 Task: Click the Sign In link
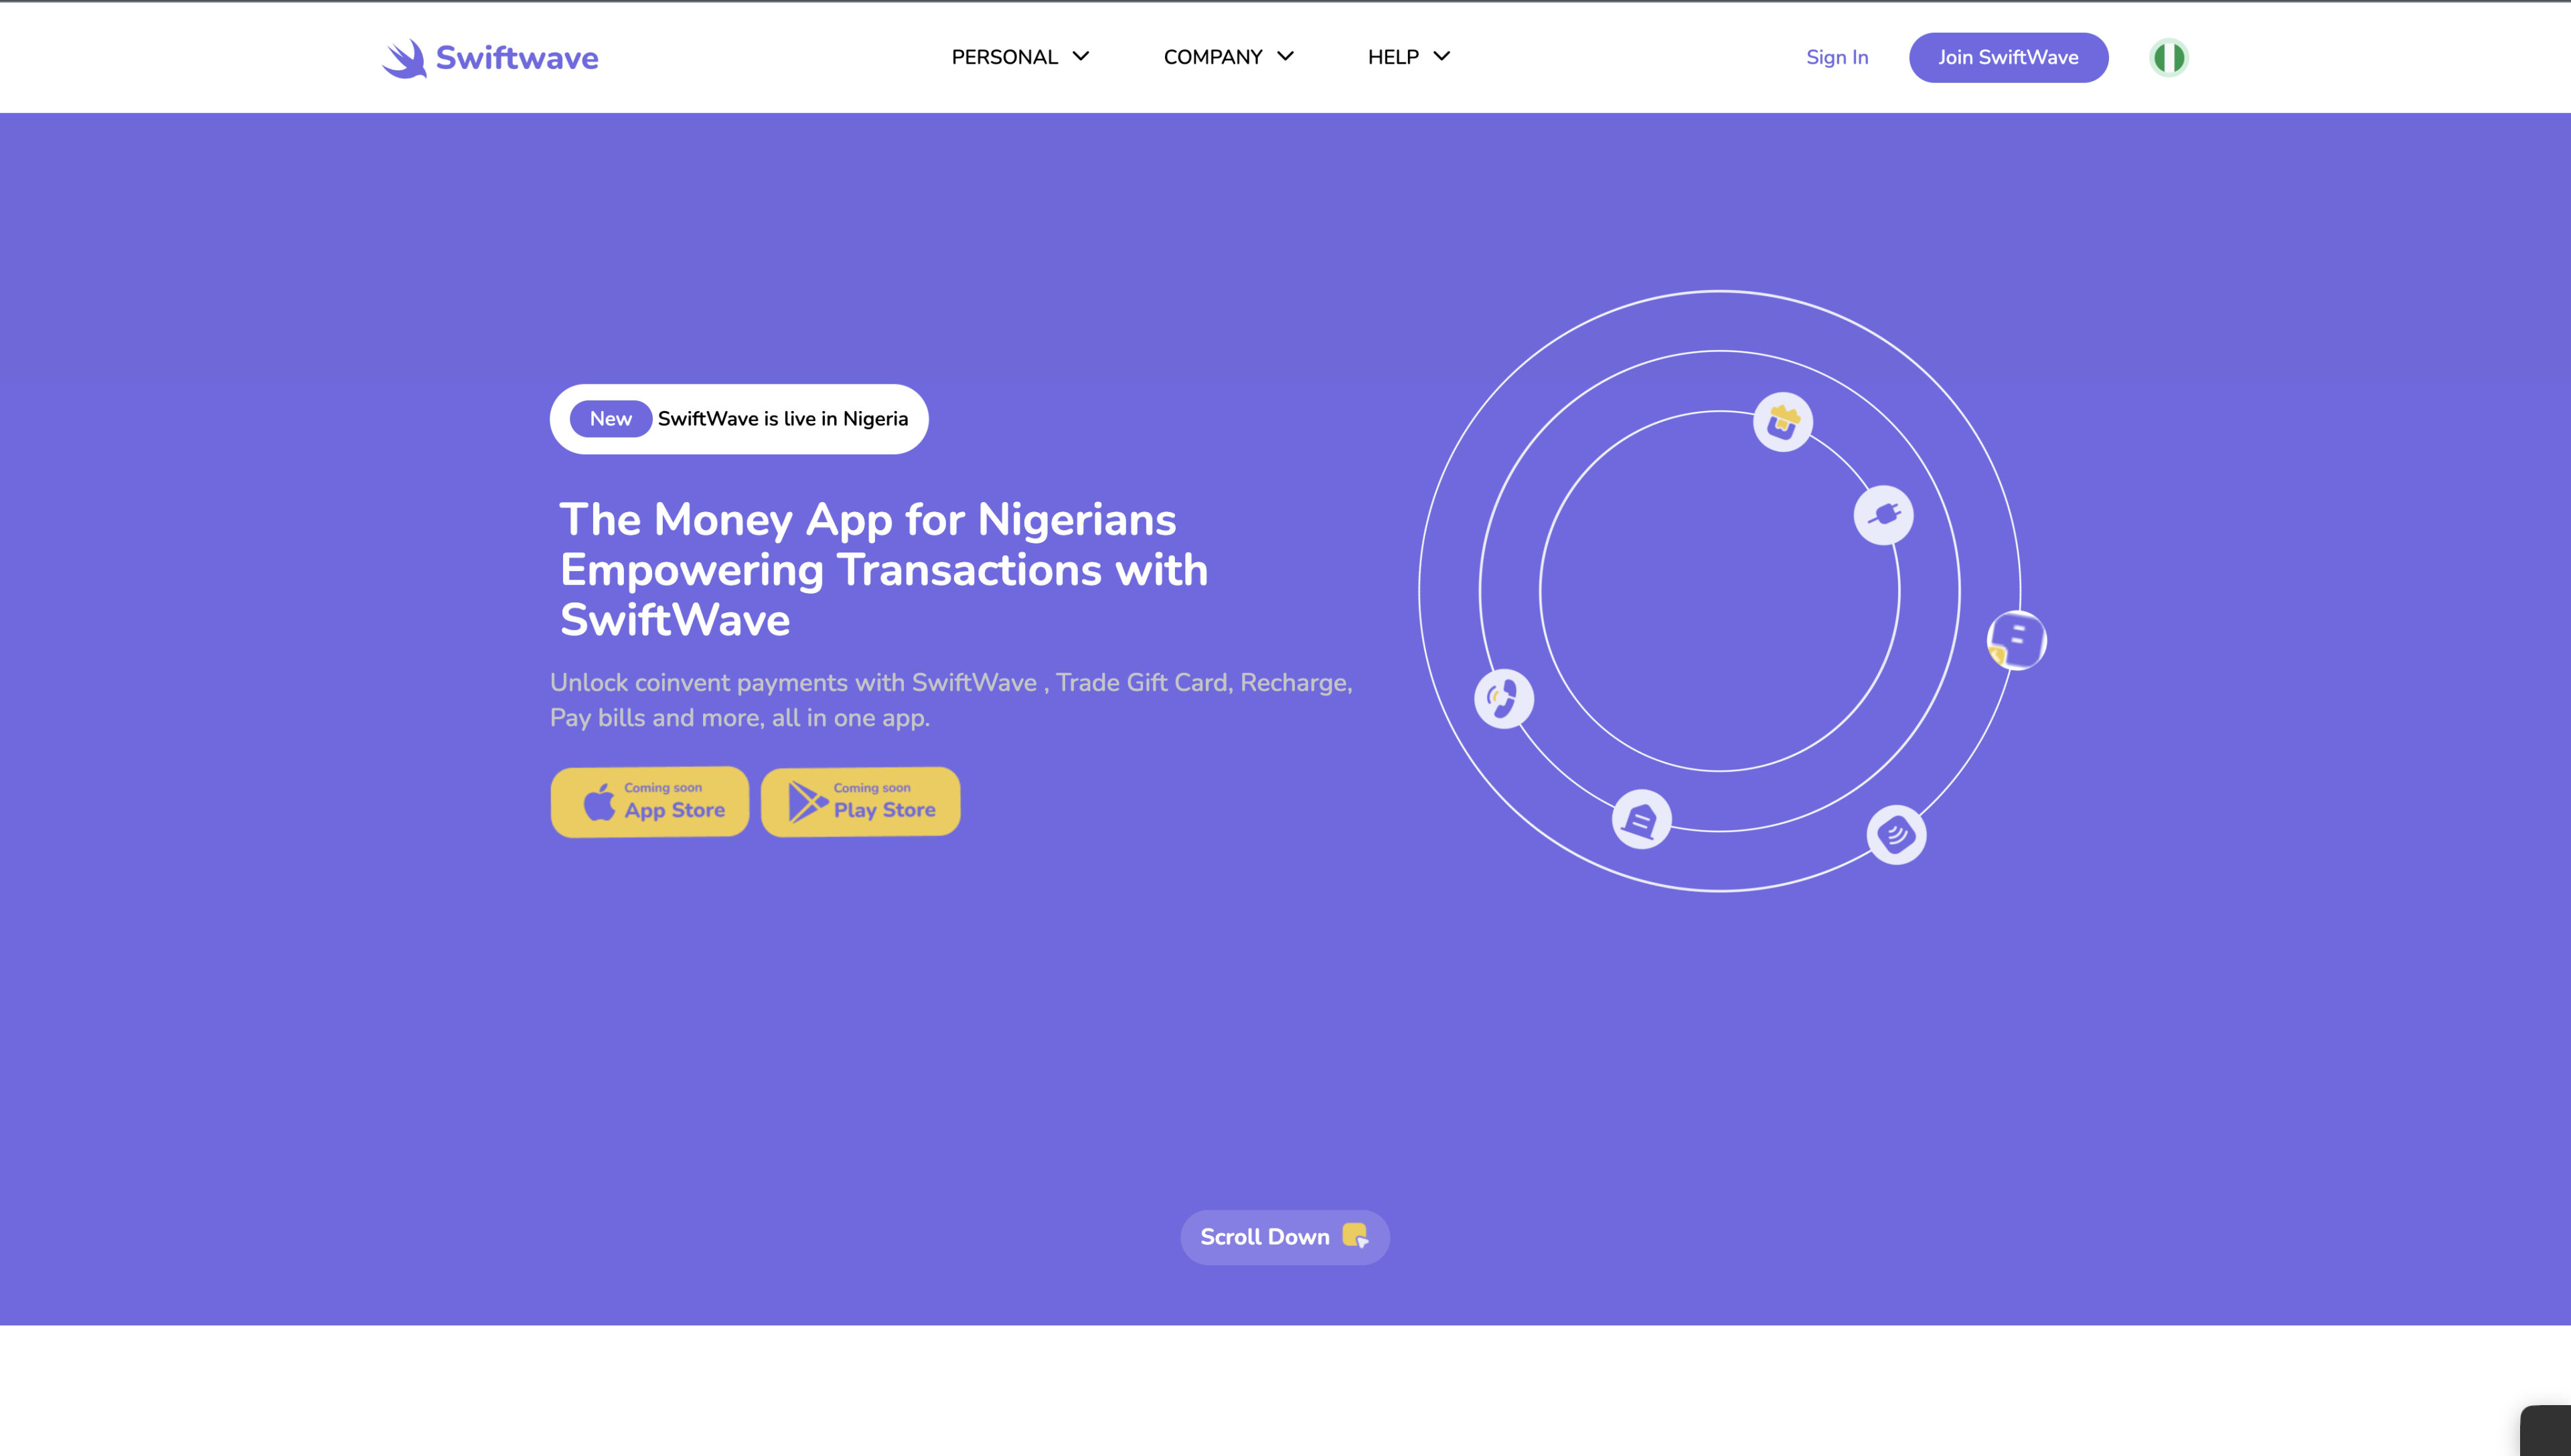click(x=1837, y=57)
